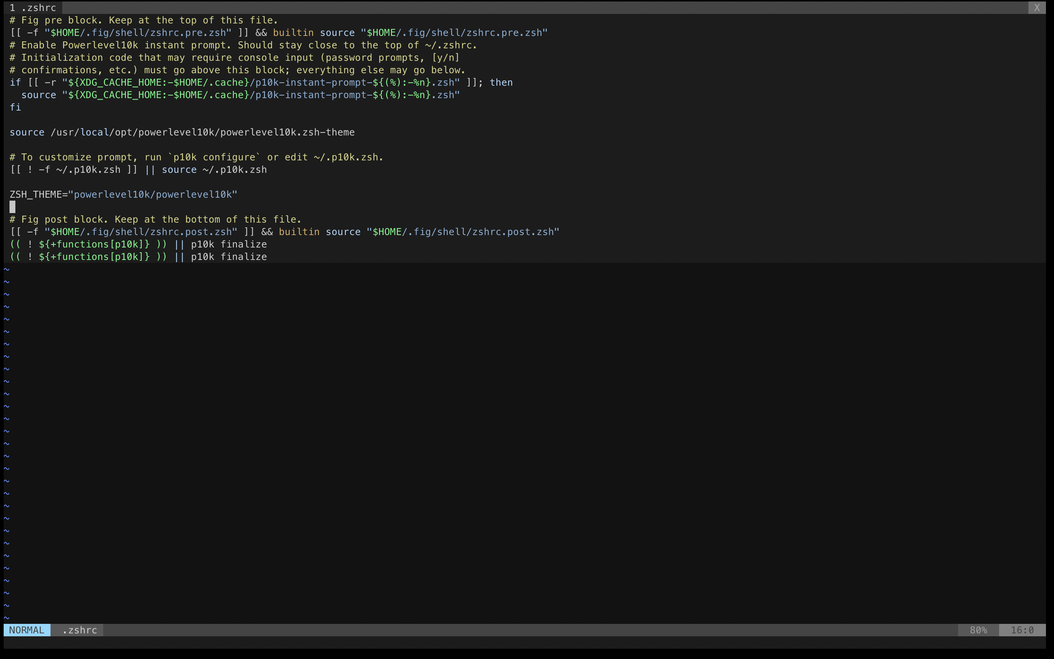
Task: Click the 80% scroll position indicator
Action: pyautogui.click(x=978, y=630)
